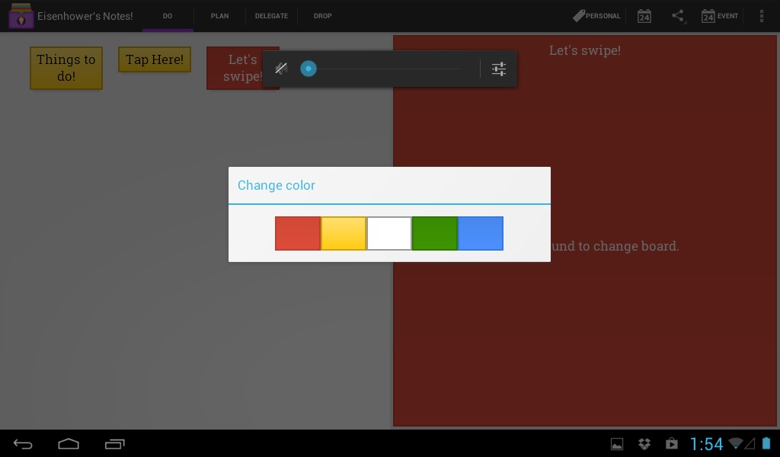Go to the Android home screen
Image resolution: width=780 pixels, height=457 pixels.
69,443
